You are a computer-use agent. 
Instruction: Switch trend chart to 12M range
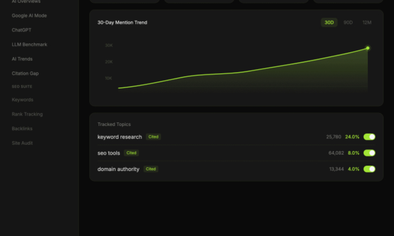367,22
